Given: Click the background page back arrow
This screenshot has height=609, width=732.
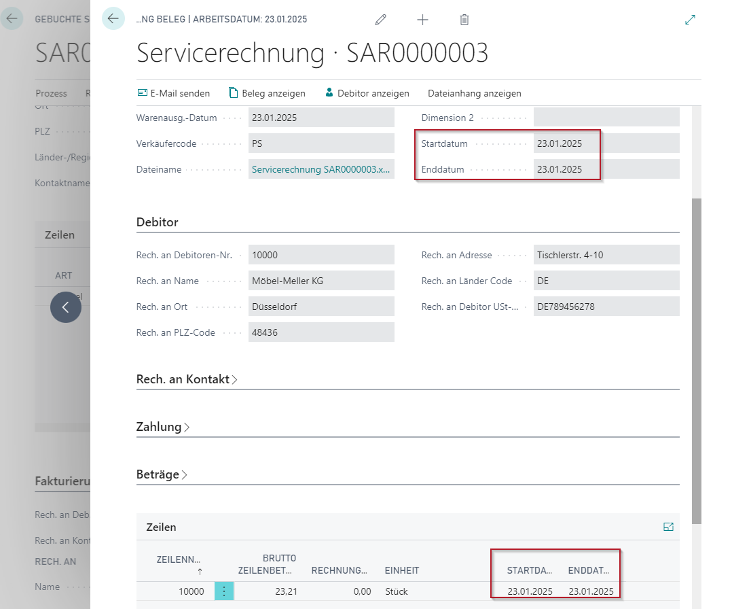Looking at the screenshot, I should 12,18.
